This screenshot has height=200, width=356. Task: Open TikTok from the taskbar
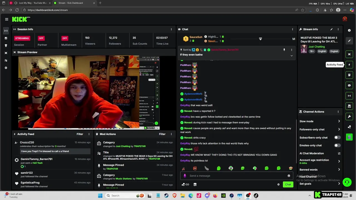[256, 196]
